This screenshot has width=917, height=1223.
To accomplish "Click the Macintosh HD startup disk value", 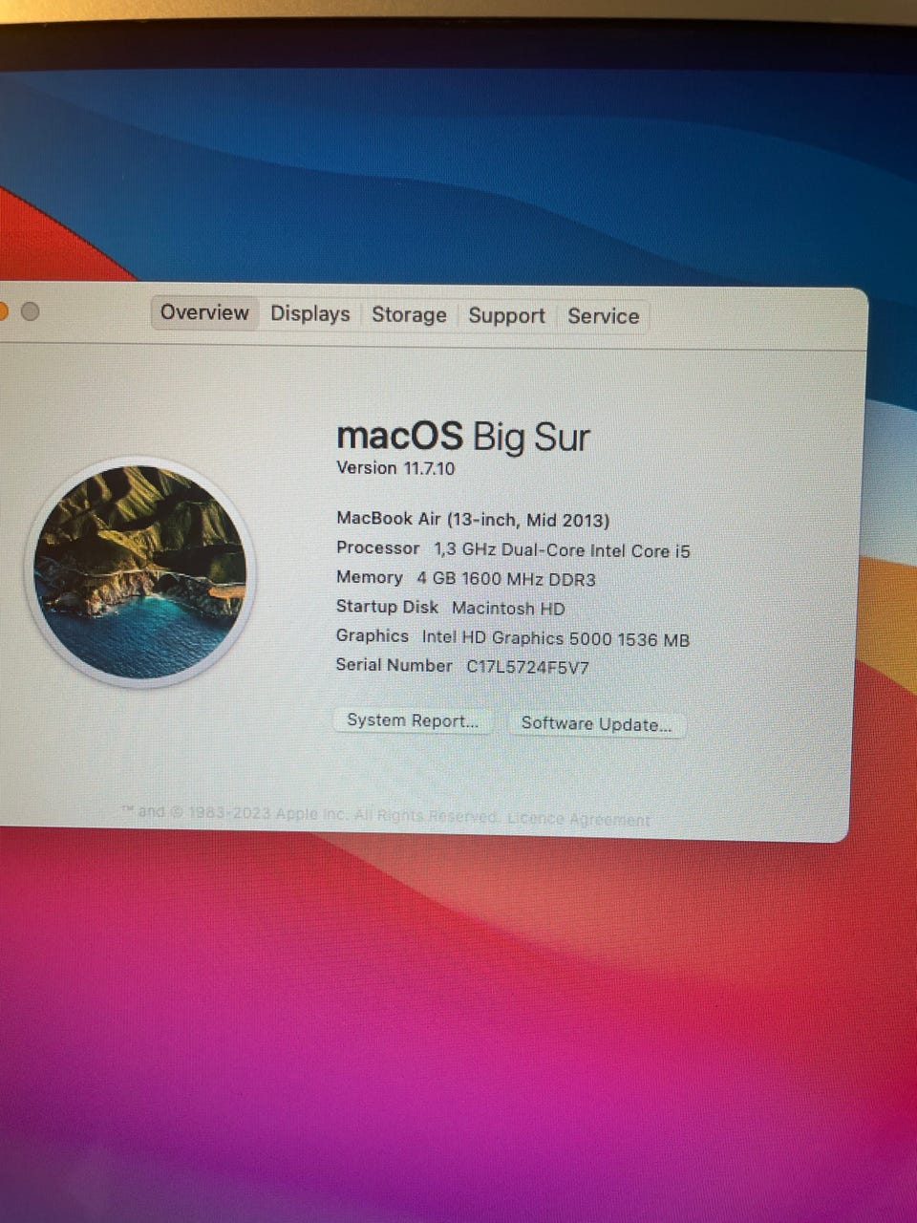I will pyautogui.click(x=508, y=609).
